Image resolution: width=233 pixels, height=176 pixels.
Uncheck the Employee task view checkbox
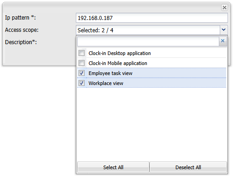pos(81,73)
